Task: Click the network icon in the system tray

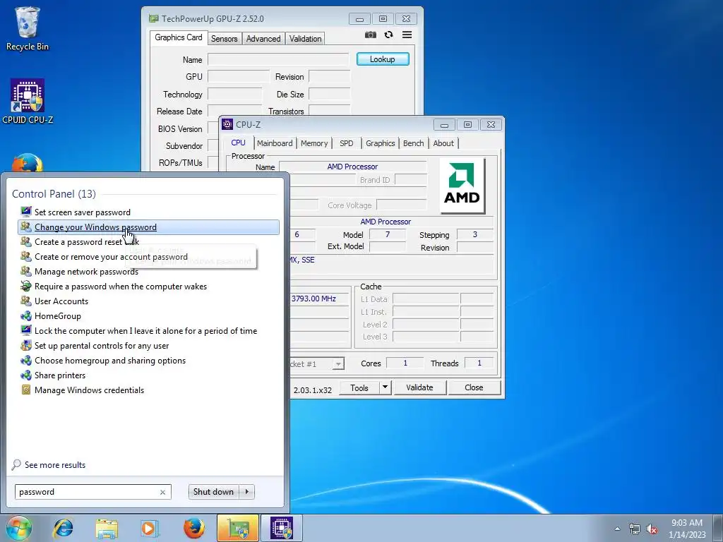Action: [635, 529]
